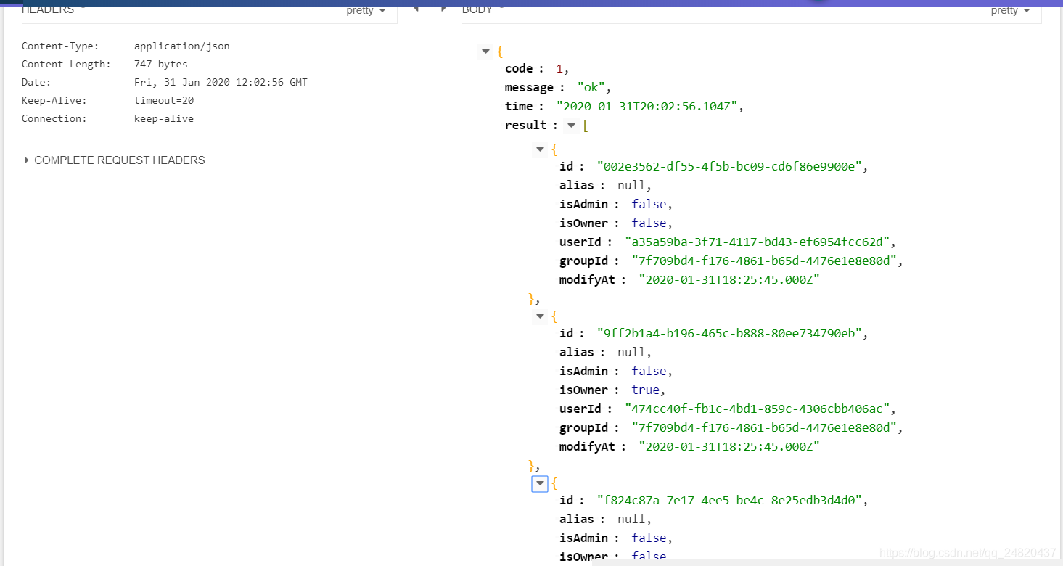Click the id value f824c87a-7e17-4ee5-be4c-8e25edb3d4d0
The image size is (1063, 566).
click(x=729, y=501)
